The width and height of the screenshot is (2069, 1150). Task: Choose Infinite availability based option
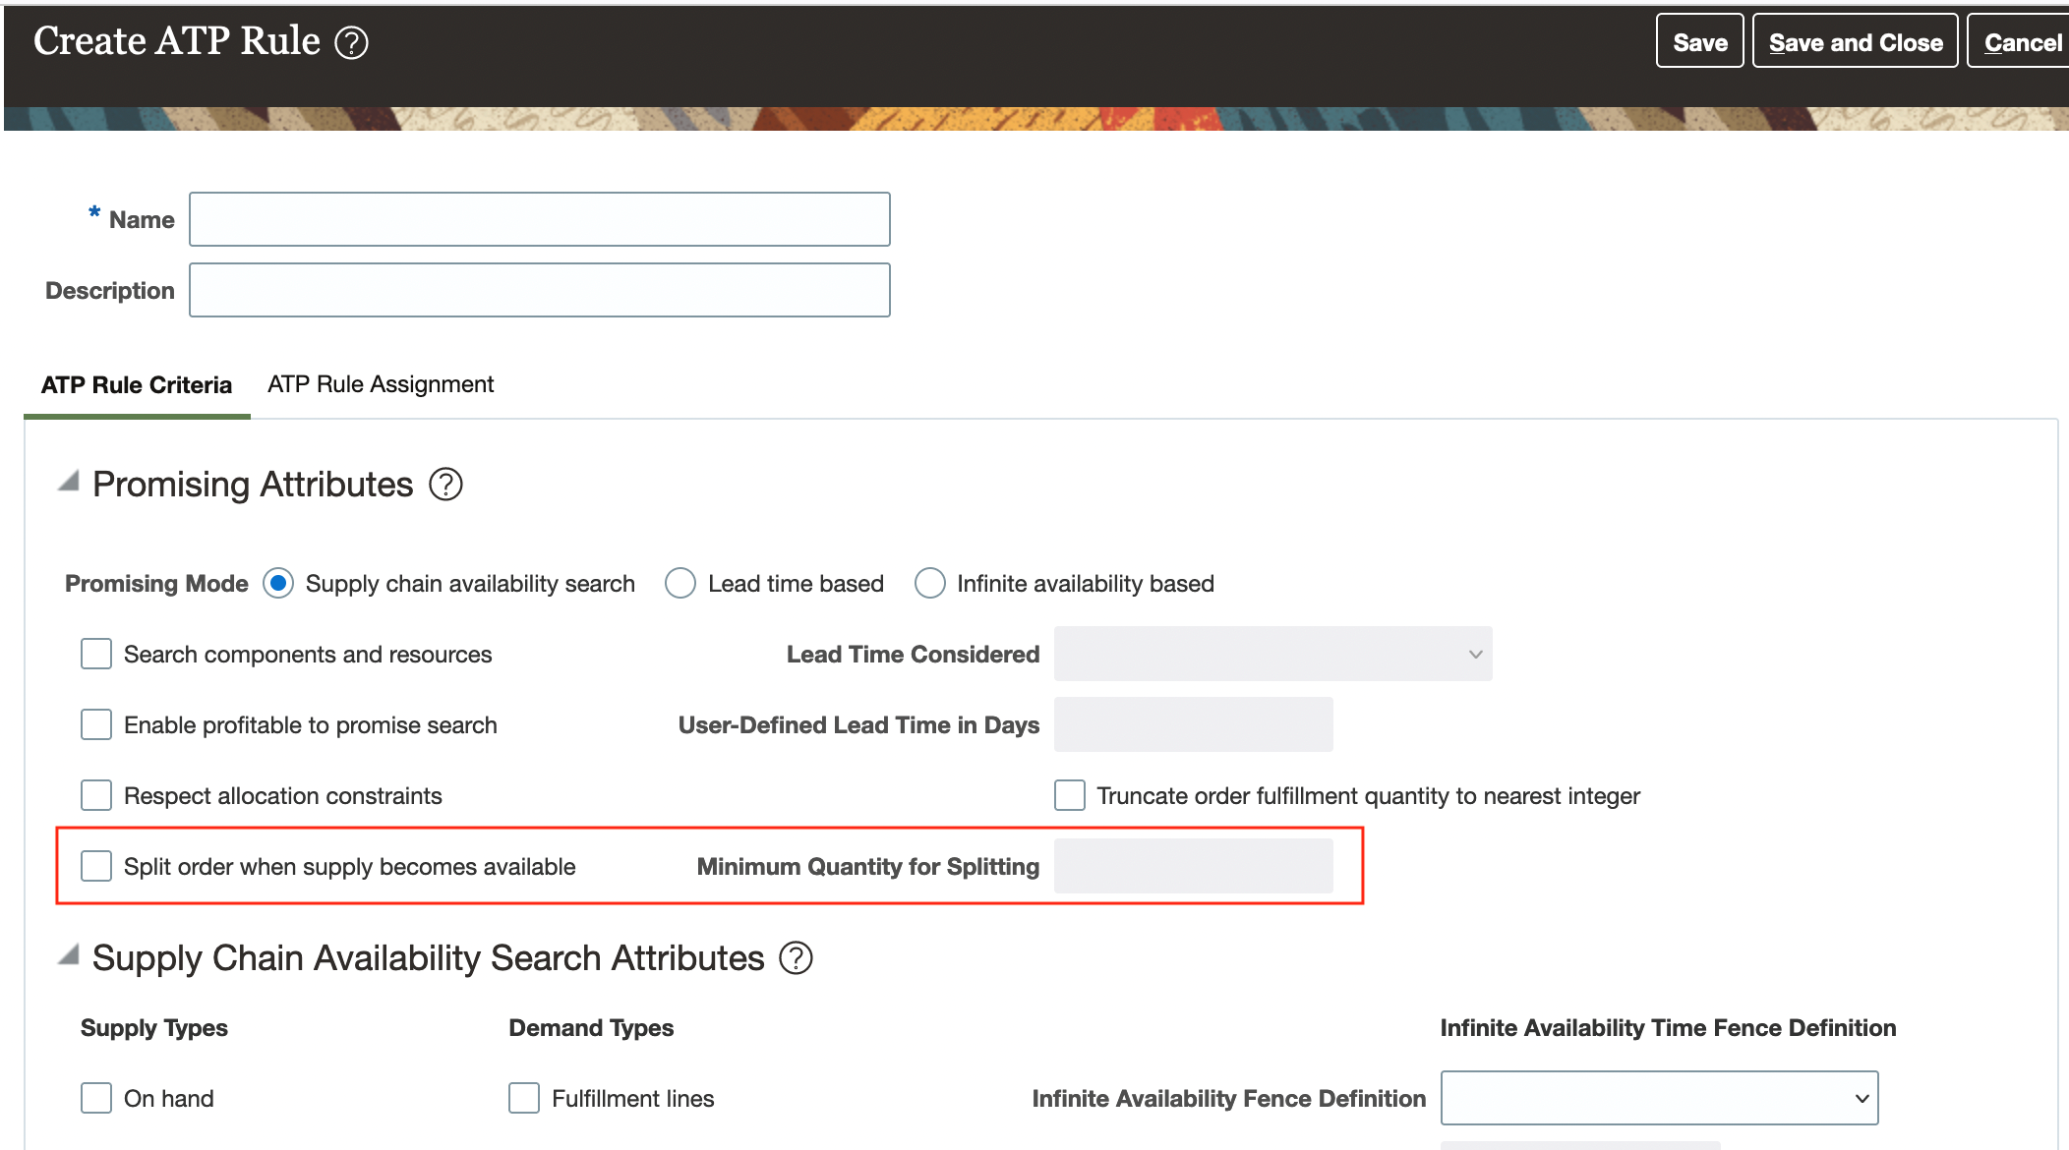pos(930,584)
